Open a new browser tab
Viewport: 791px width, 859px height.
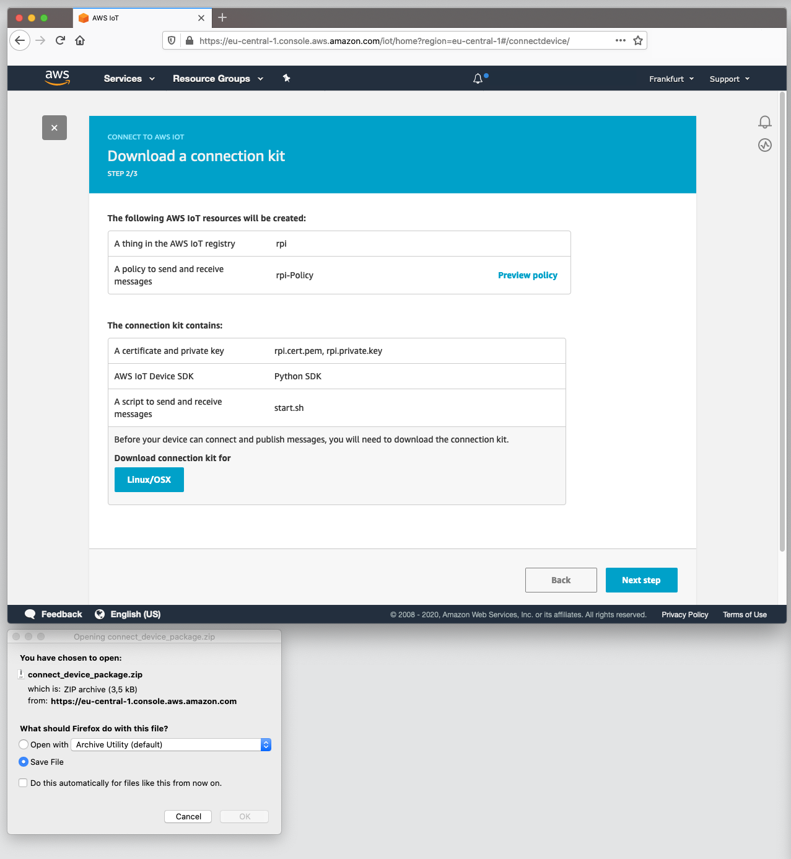(x=222, y=17)
